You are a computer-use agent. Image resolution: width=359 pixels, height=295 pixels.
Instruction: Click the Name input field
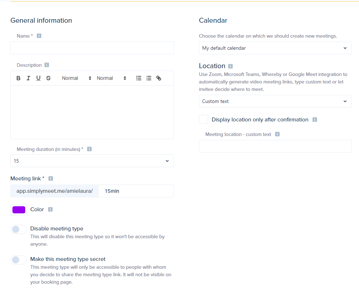coord(92,48)
